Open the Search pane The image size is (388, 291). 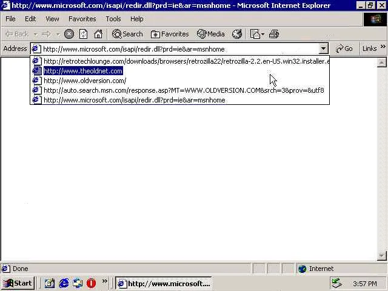127,34
